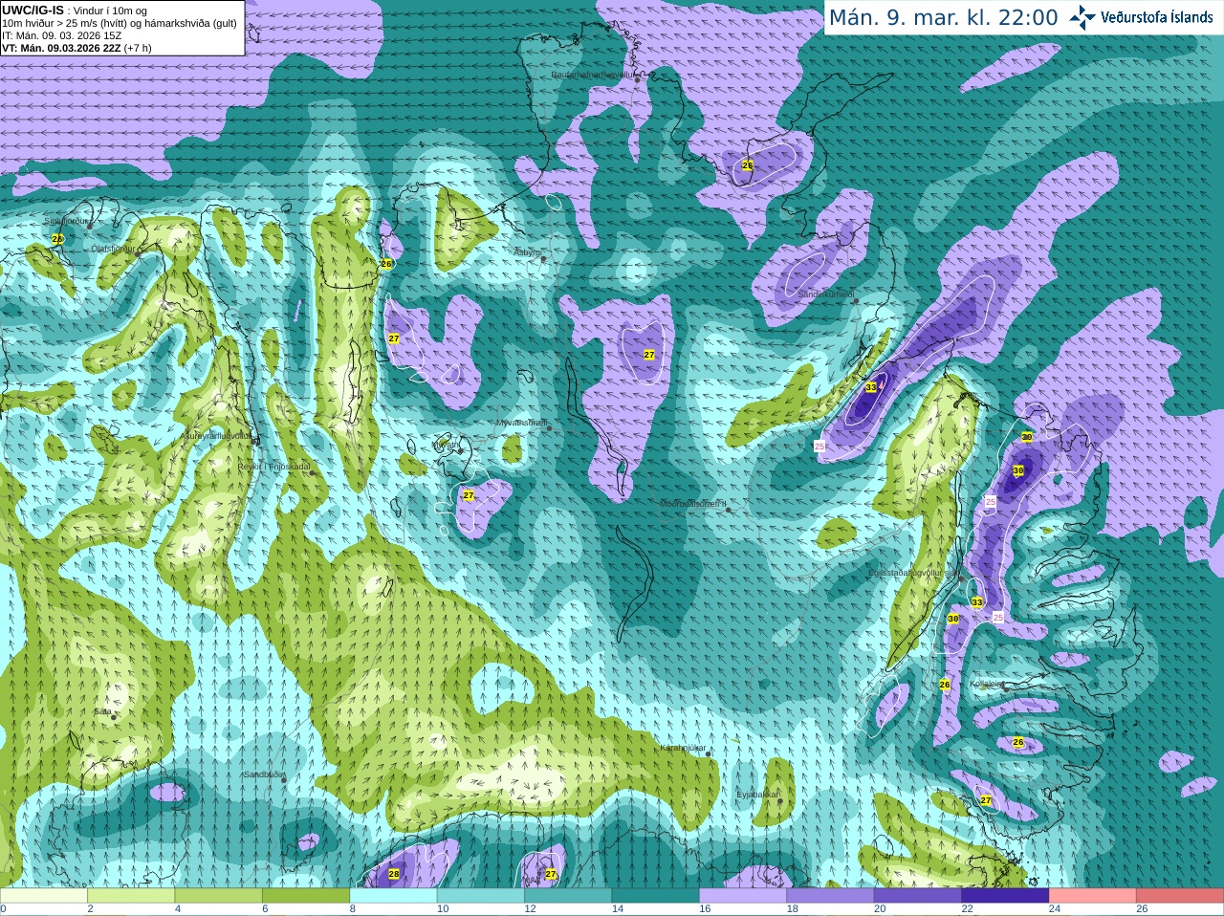Select the Mývatn station label

(x=447, y=445)
